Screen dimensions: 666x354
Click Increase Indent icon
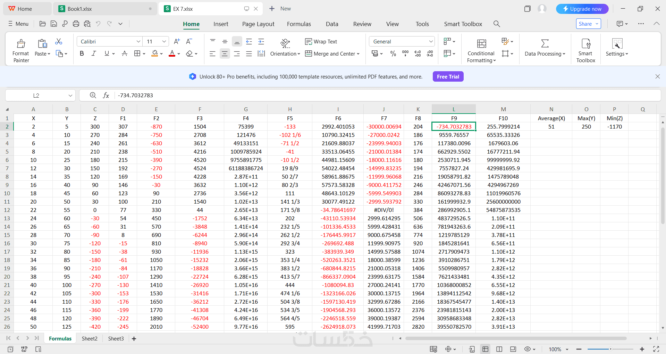click(x=261, y=42)
